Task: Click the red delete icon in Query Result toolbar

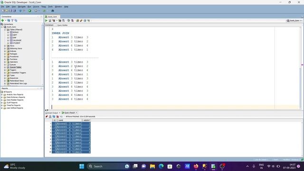Action: click(57, 116)
